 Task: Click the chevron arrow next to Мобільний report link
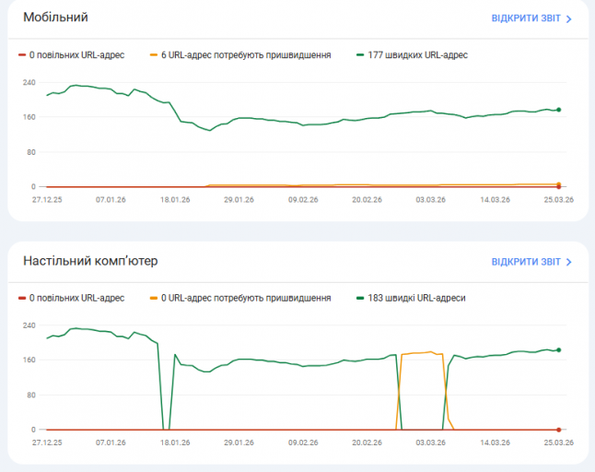(568, 18)
